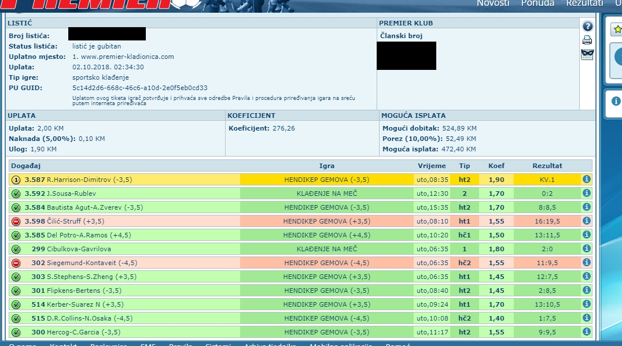The width and height of the screenshot is (622, 346).
Task: Select the PU GUID value text
Action: tap(139, 88)
